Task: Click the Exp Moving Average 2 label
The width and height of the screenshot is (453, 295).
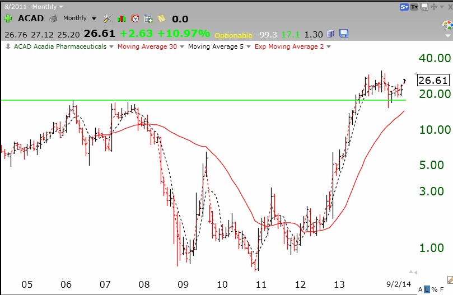Action: [289, 46]
